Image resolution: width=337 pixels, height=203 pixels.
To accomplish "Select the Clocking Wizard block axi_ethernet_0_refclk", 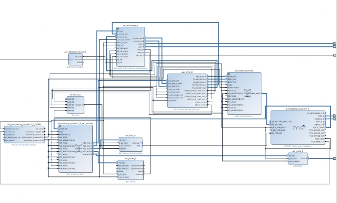I will tap(75, 59).
